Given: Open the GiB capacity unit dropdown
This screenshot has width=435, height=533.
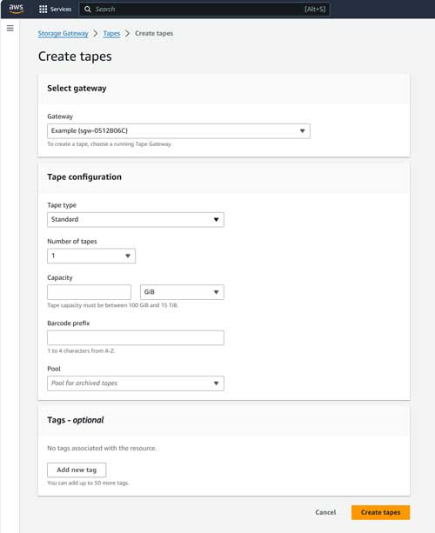Looking at the screenshot, I should [x=182, y=292].
